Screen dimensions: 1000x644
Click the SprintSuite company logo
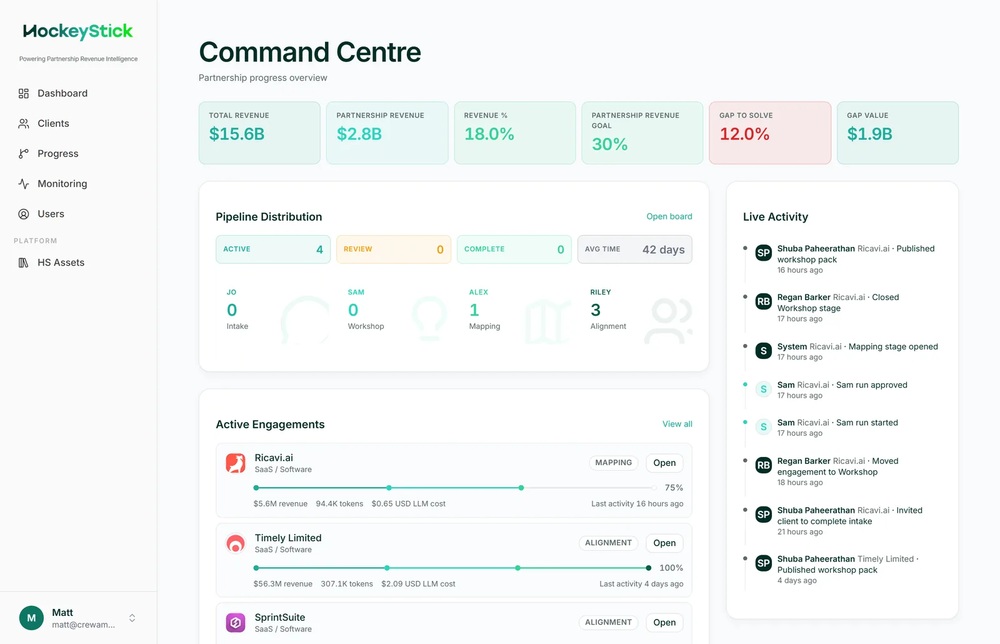[x=236, y=623]
